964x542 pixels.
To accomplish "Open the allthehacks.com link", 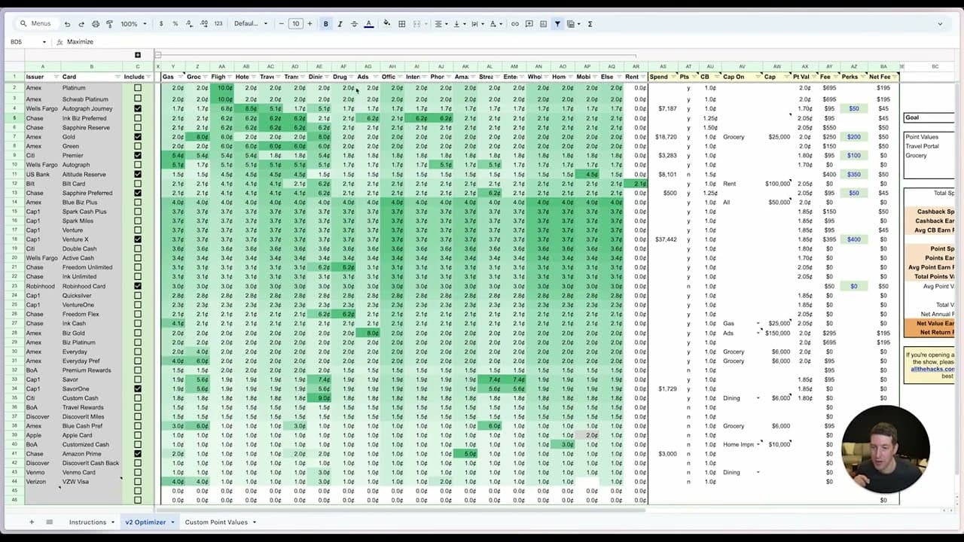I will pyautogui.click(x=932, y=369).
